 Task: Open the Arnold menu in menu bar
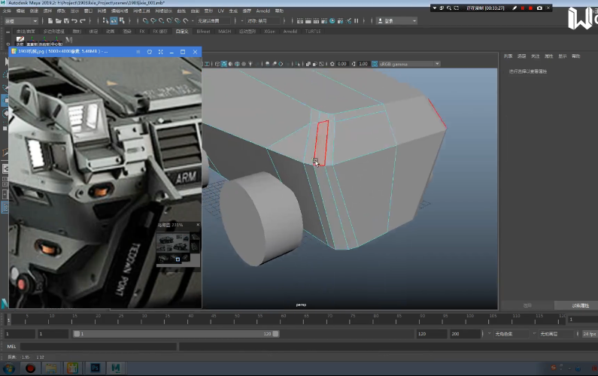point(263,11)
